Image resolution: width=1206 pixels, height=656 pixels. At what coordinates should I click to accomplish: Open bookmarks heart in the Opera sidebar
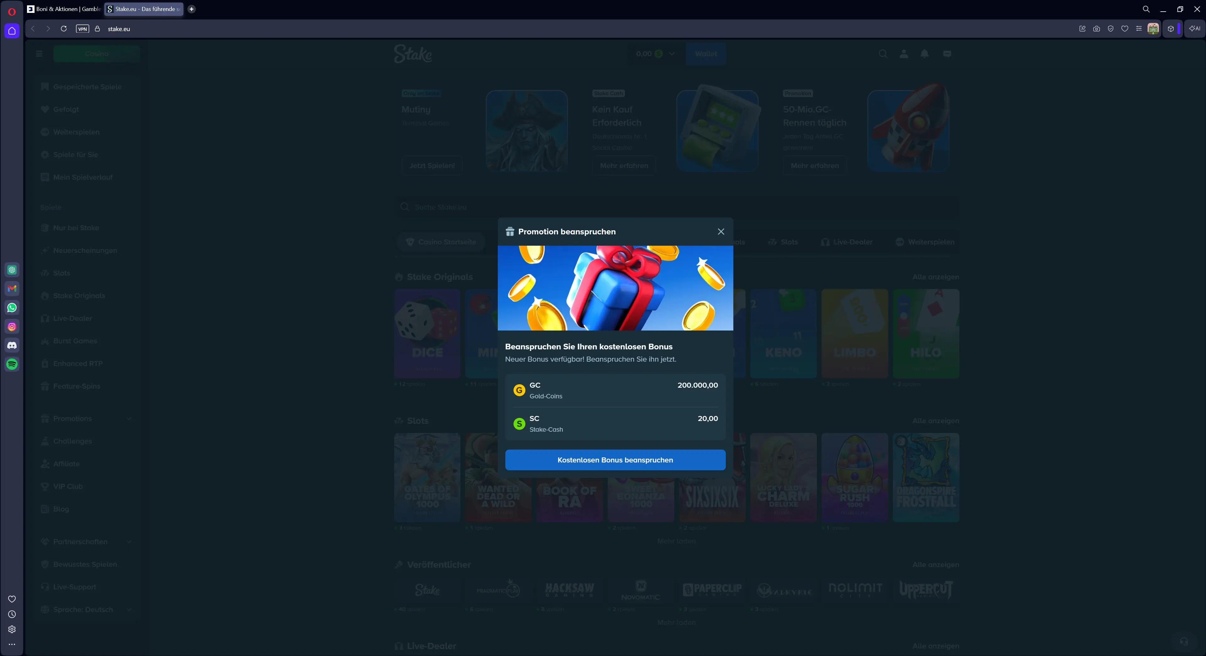[x=12, y=599]
